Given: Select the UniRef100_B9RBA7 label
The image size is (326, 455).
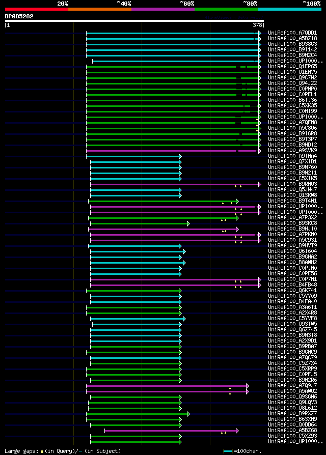Looking at the screenshot, I should coord(292,347).
